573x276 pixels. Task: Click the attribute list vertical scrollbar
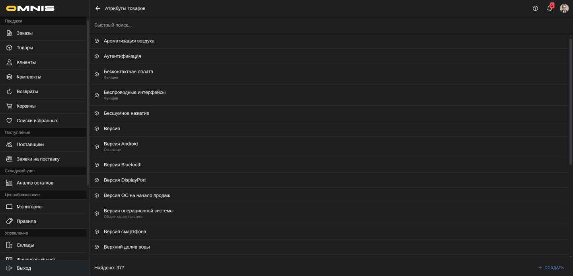[x=571, y=102]
